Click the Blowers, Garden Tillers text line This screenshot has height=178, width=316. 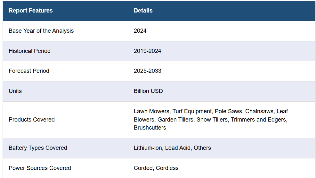164,120
